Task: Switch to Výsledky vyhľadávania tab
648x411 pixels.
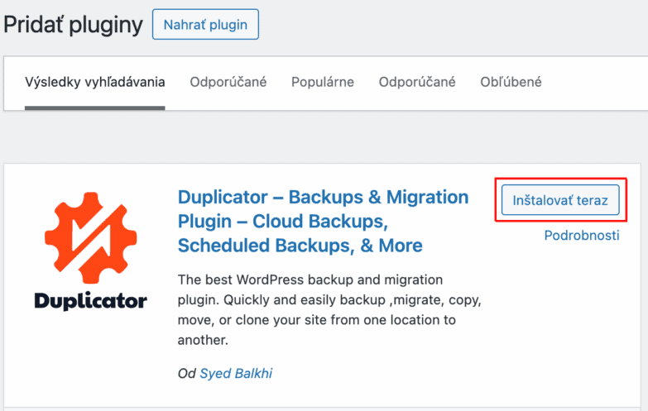Action: click(94, 82)
